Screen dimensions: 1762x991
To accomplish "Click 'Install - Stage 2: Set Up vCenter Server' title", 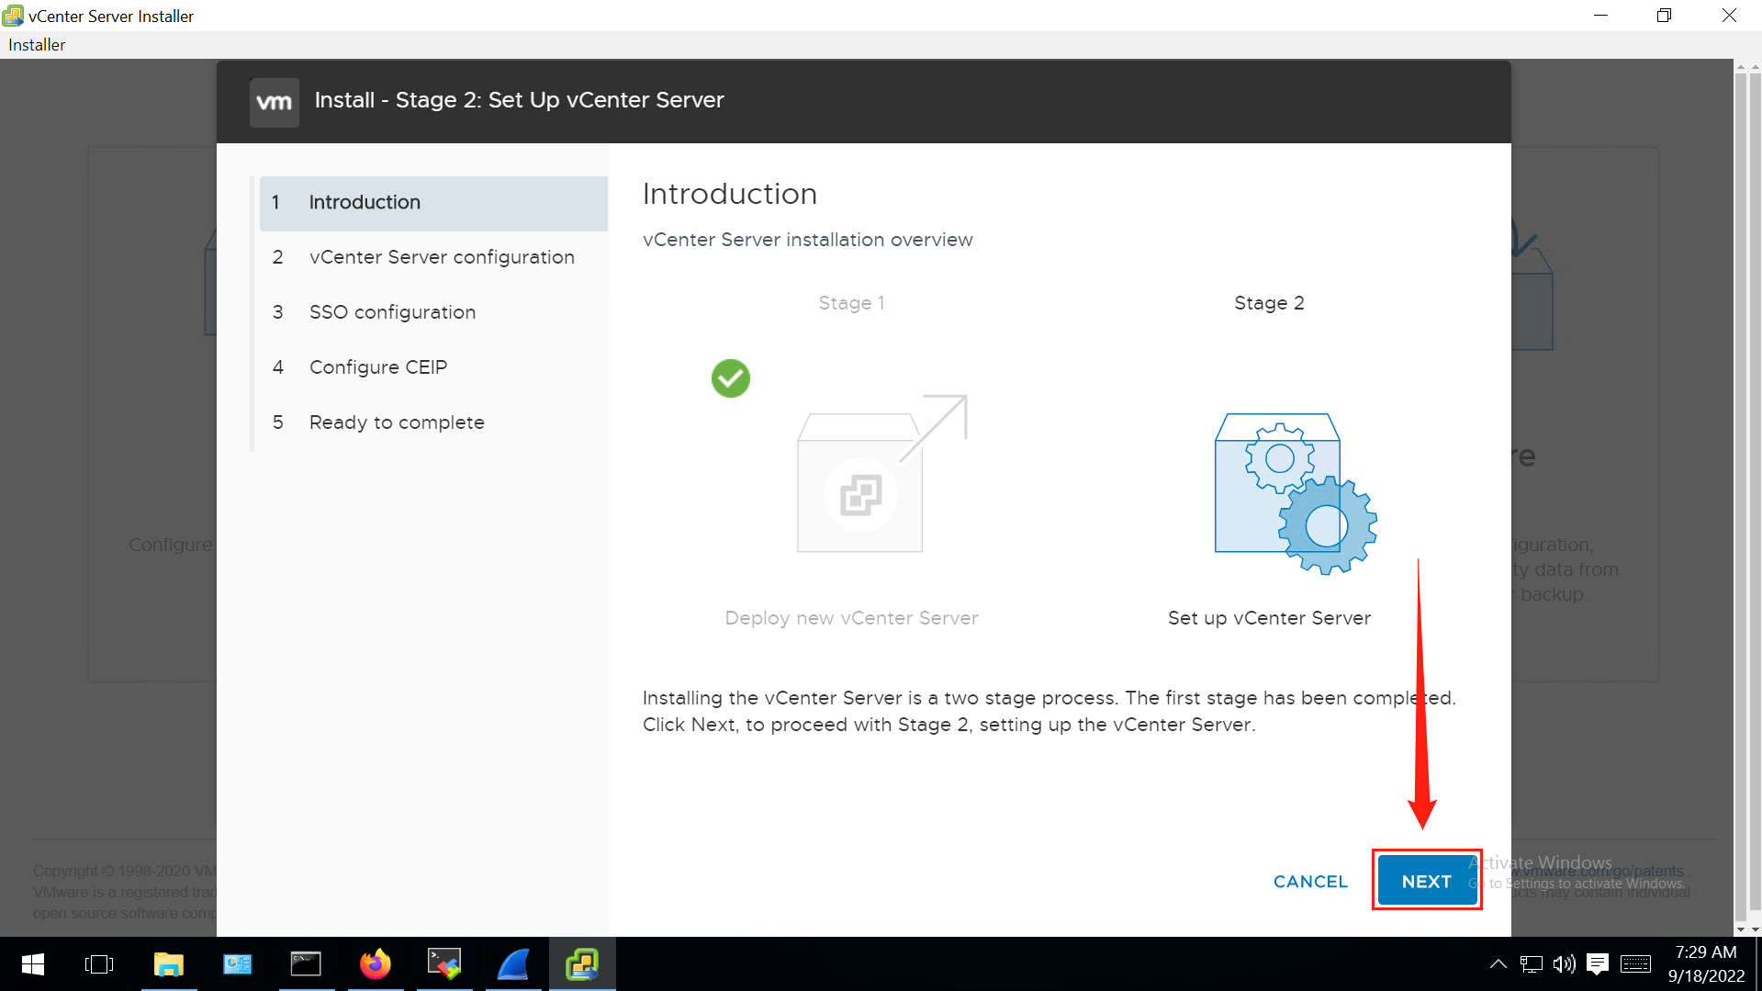I will [x=520, y=100].
